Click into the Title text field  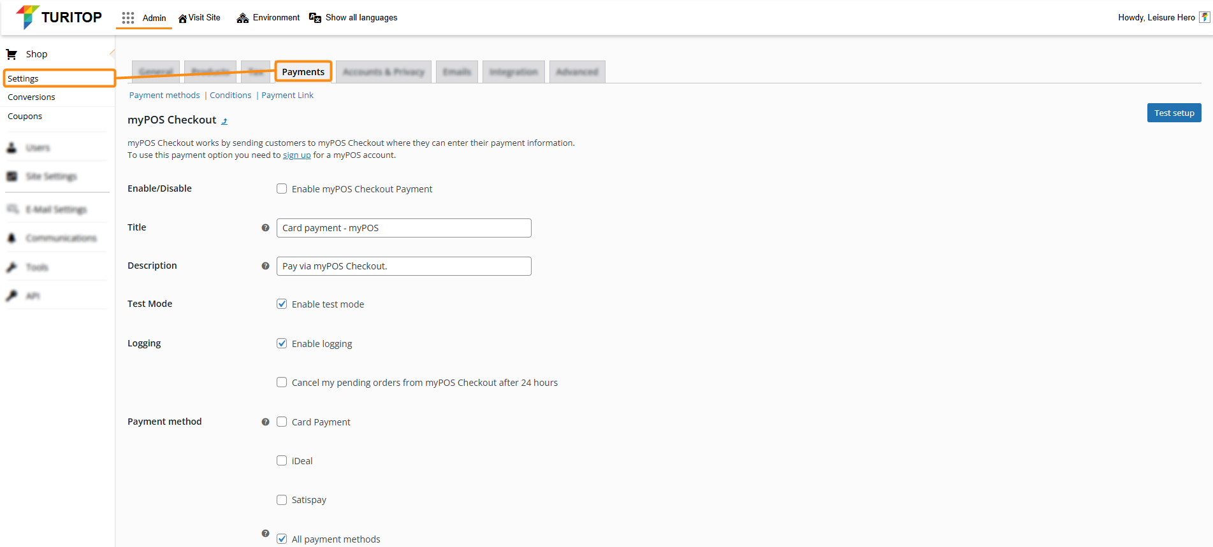click(x=403, y=228)
